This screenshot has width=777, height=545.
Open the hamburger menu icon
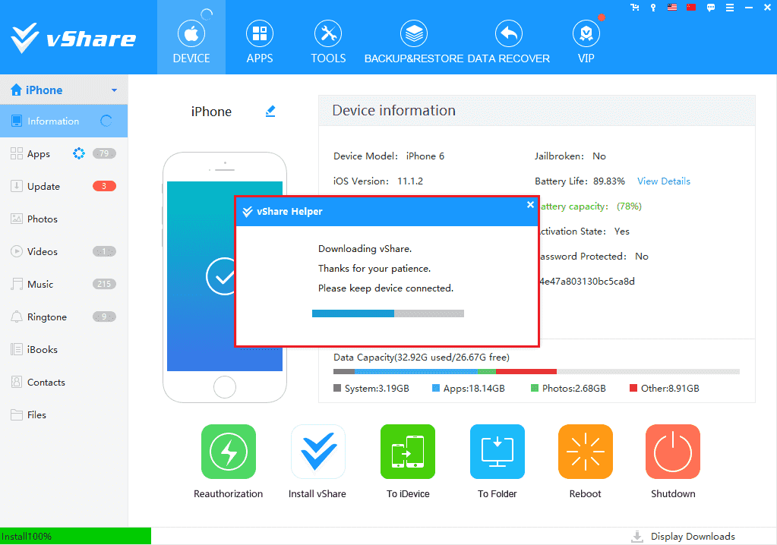pos(729,8)
